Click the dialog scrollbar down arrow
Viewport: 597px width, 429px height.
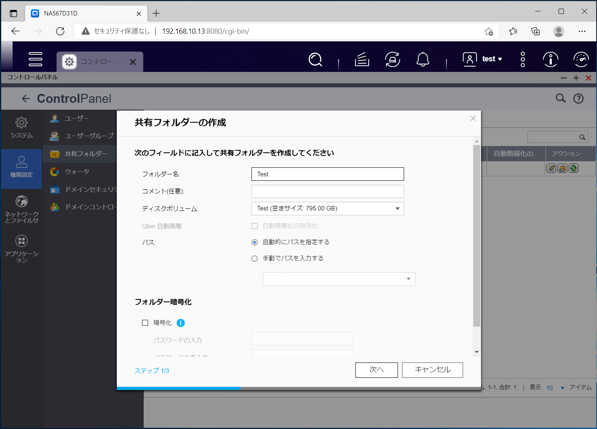tap(477, 352)
